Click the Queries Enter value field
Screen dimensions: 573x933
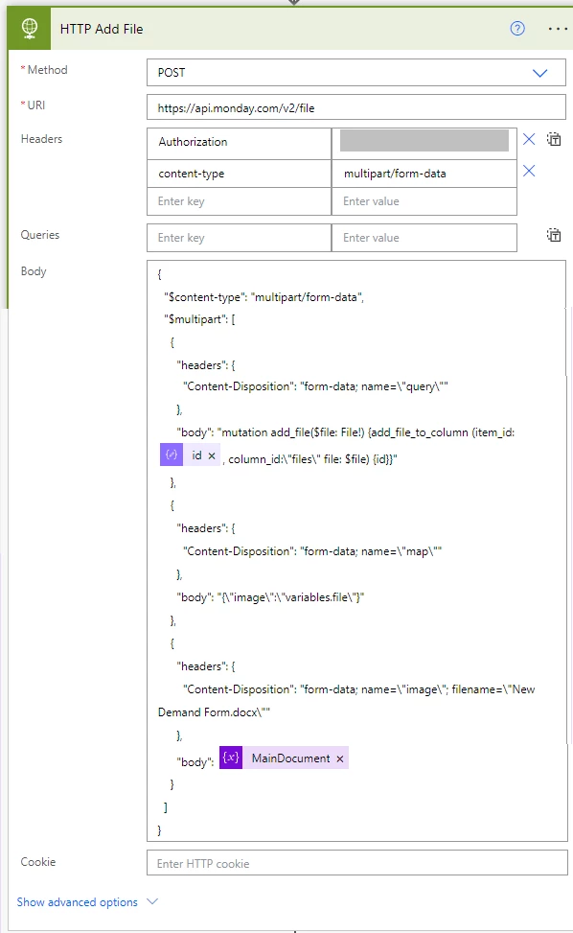point(424,238)
